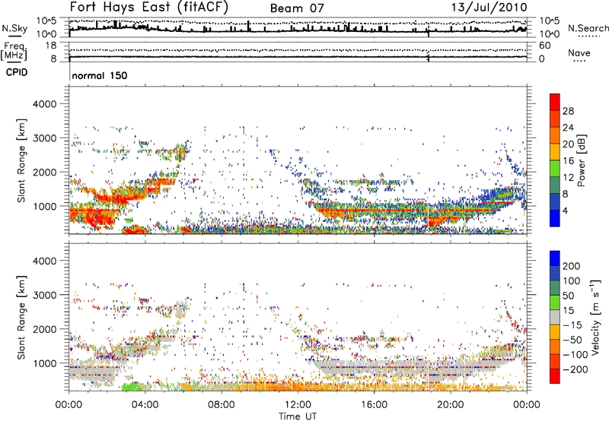The image size is (609, 421).
Task: Pick the gray Velocity colorbar segment (-15 to 15)
Action: pyautogui.click(x=555, y=318)
